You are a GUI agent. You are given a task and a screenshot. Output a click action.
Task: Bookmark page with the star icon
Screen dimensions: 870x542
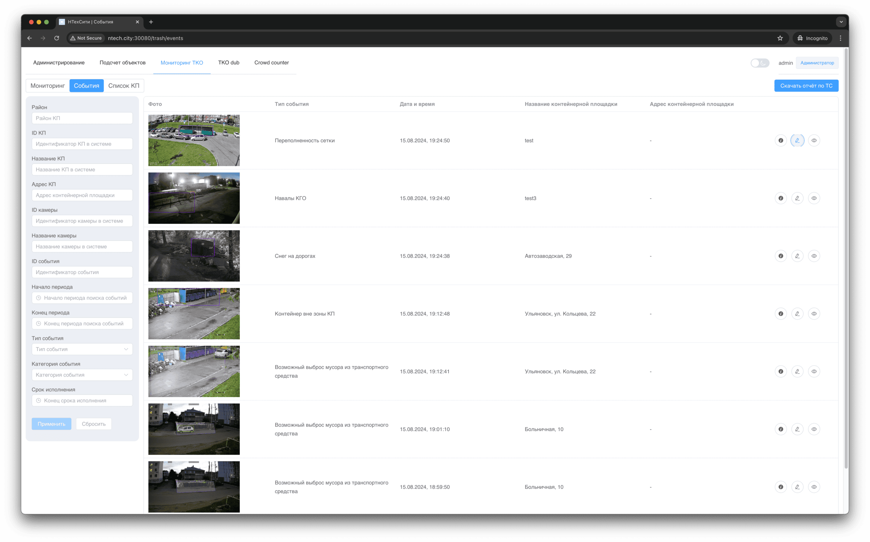click(x=780, y=38)
